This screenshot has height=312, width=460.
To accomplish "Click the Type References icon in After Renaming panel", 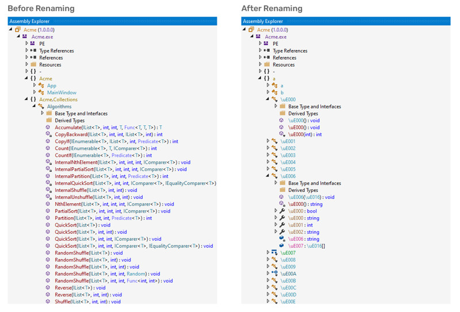I will 267,51.
